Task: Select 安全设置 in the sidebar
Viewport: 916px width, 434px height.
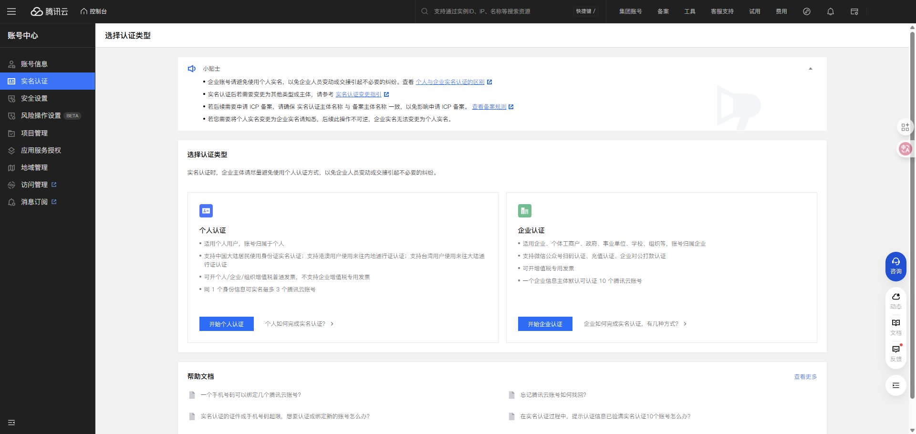Action: click(34, 98)
